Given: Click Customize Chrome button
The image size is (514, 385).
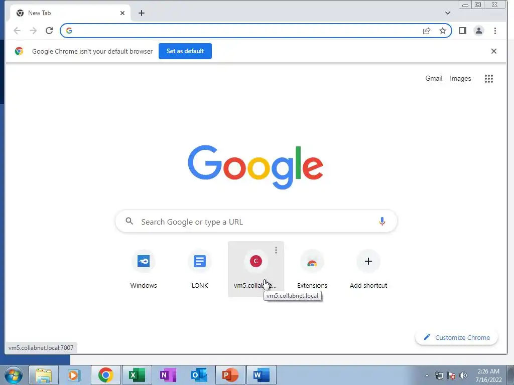Looking at the screenshot, I should pyautogui.click(x=456, y=337).
